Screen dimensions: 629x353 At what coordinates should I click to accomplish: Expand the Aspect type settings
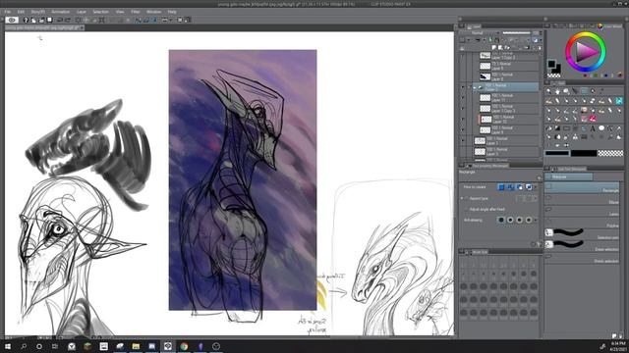462,198
